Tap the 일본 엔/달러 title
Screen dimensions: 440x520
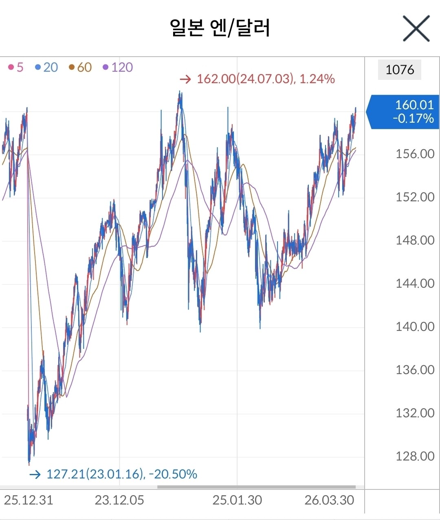220,29
